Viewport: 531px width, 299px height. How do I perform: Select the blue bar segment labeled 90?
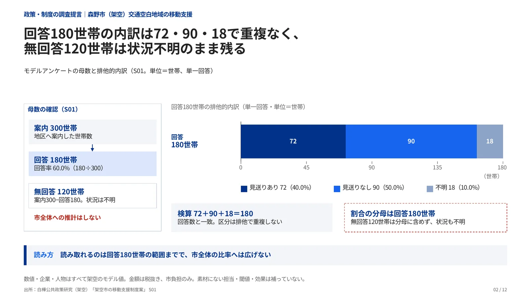point(411,142)
